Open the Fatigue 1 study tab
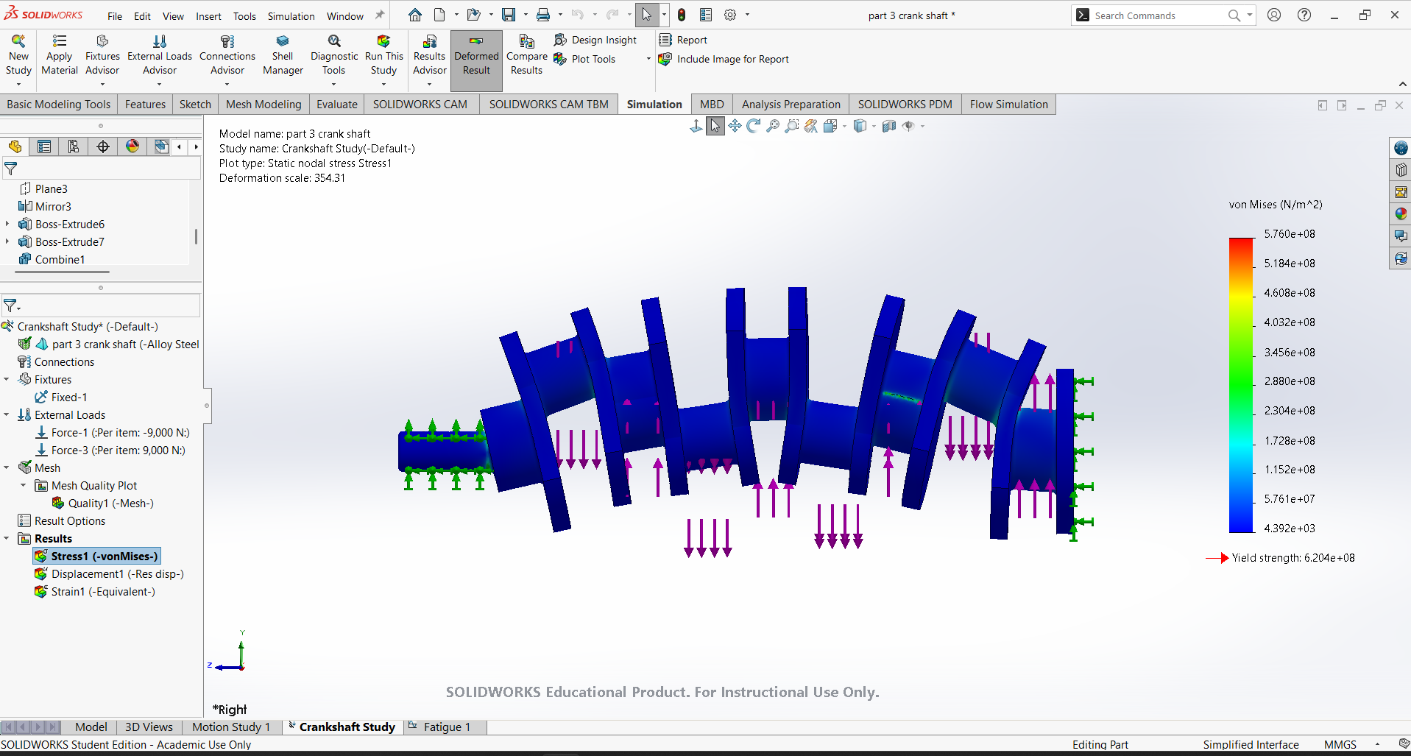The width and height of the screenshot is (1411, 756). tap(446, 727)
